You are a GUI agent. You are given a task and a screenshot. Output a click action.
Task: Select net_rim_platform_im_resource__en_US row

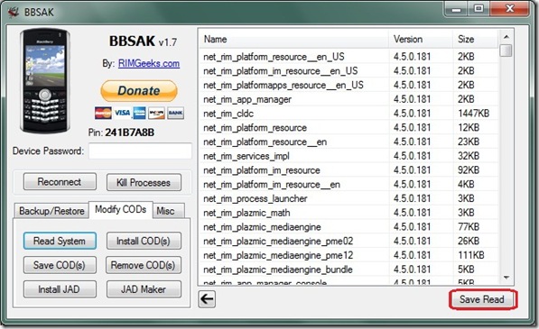[x=348, y=70]
